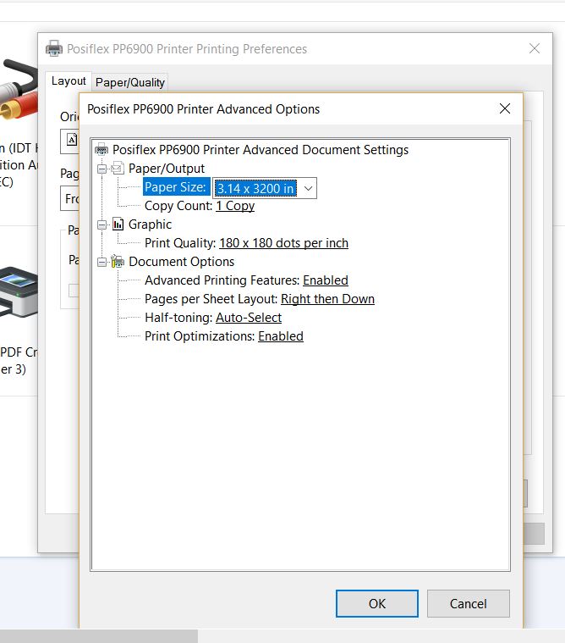Collapse the Graphic tree node
The height and width of the screenshot is (643, 565).
click(101, 224)
